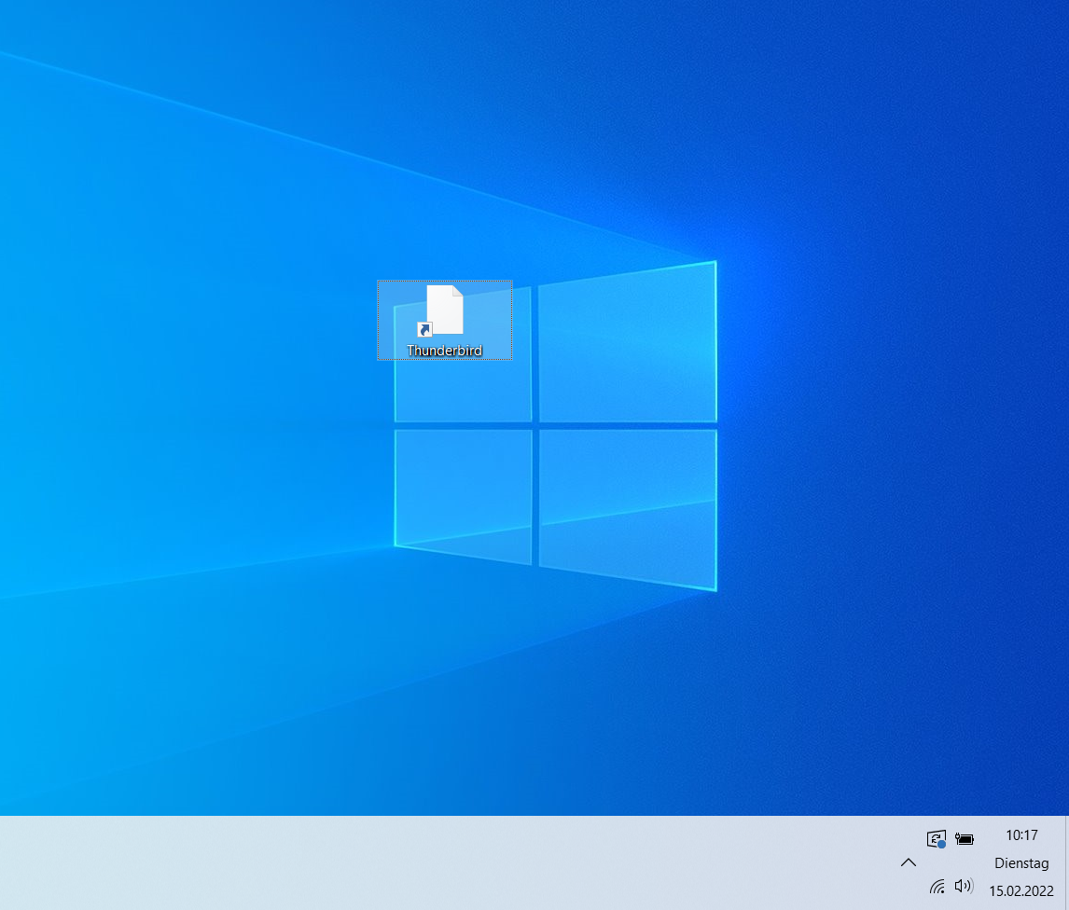Click the Thunderbird label text under the icon

(444, 351)
